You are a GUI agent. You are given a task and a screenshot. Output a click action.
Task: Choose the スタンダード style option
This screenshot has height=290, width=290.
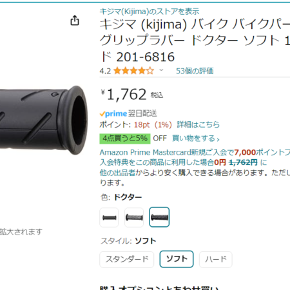pos(127,259)
